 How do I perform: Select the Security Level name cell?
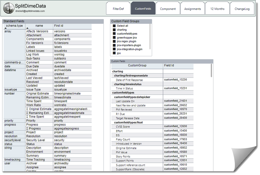pyautogui.click(x=39, y=140)
